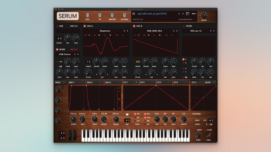The width and height of the screenshot is (271, 152).
Task: Select the LFO Env mode radio
Action: pyautogui.click(x=135, y=117)
